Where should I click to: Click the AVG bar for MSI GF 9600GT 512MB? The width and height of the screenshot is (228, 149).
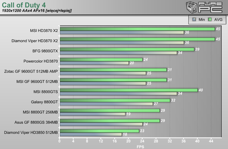(113, 80)
